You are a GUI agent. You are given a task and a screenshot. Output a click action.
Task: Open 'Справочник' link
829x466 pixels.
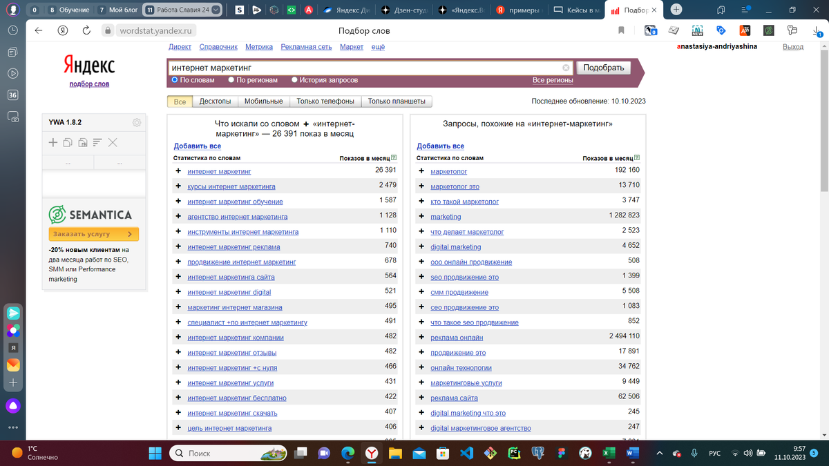click(218, 47)
